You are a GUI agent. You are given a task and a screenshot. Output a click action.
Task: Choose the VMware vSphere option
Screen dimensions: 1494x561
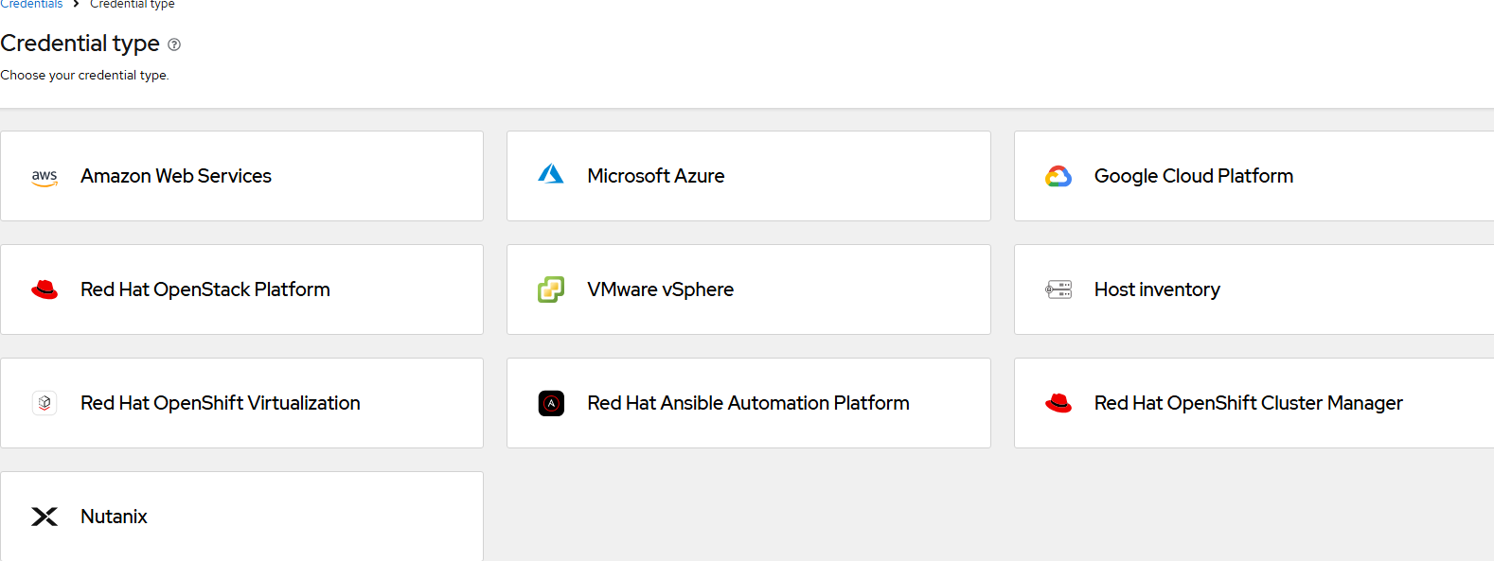tap(660, 289)
